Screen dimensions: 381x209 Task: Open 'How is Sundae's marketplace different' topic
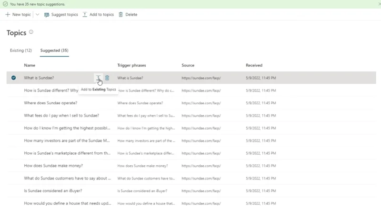click(x=67, y=153)
